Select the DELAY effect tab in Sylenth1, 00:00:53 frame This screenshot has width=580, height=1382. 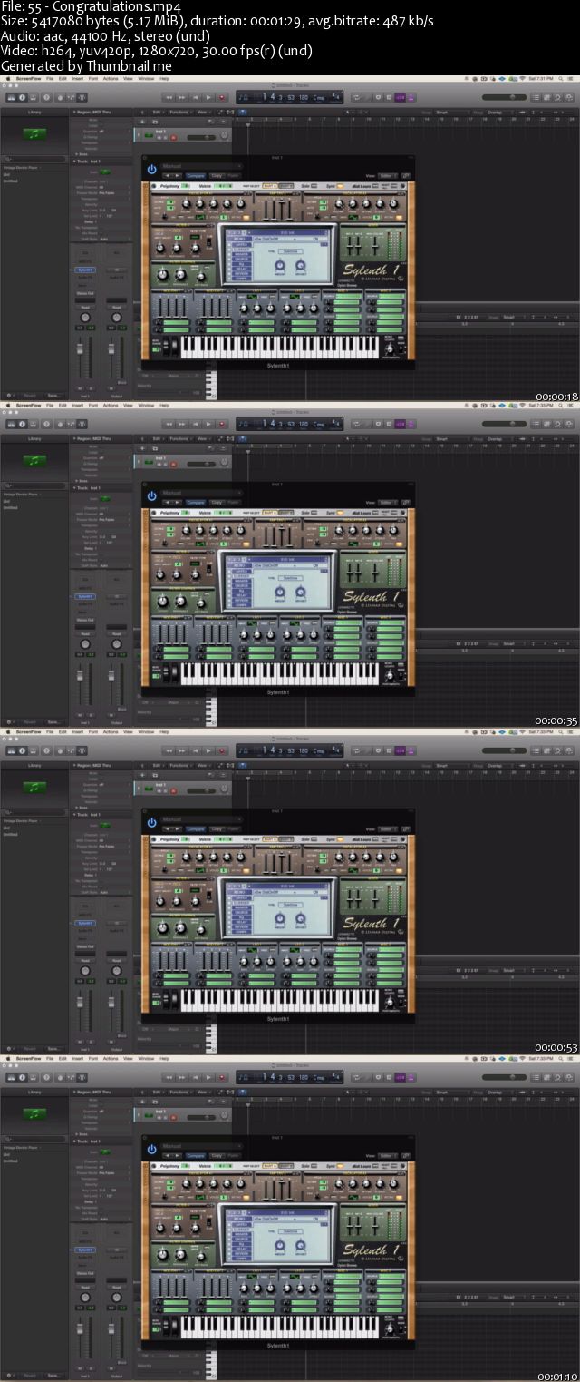click(241, 922)
